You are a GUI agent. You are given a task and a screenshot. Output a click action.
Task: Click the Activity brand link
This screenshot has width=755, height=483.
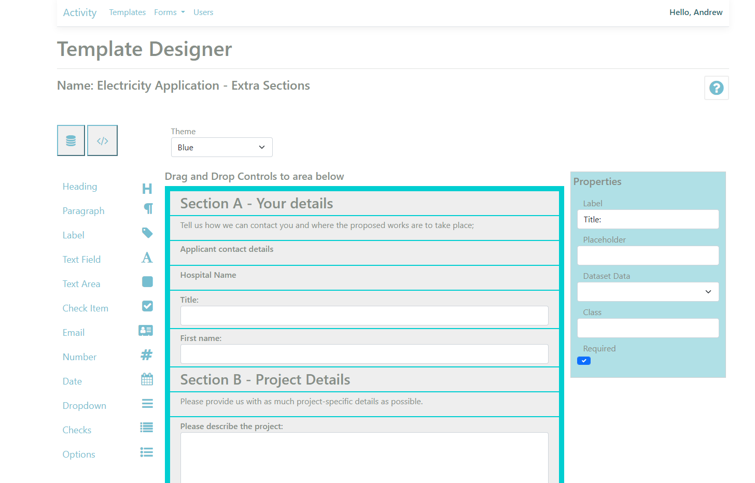coord(80,12)
